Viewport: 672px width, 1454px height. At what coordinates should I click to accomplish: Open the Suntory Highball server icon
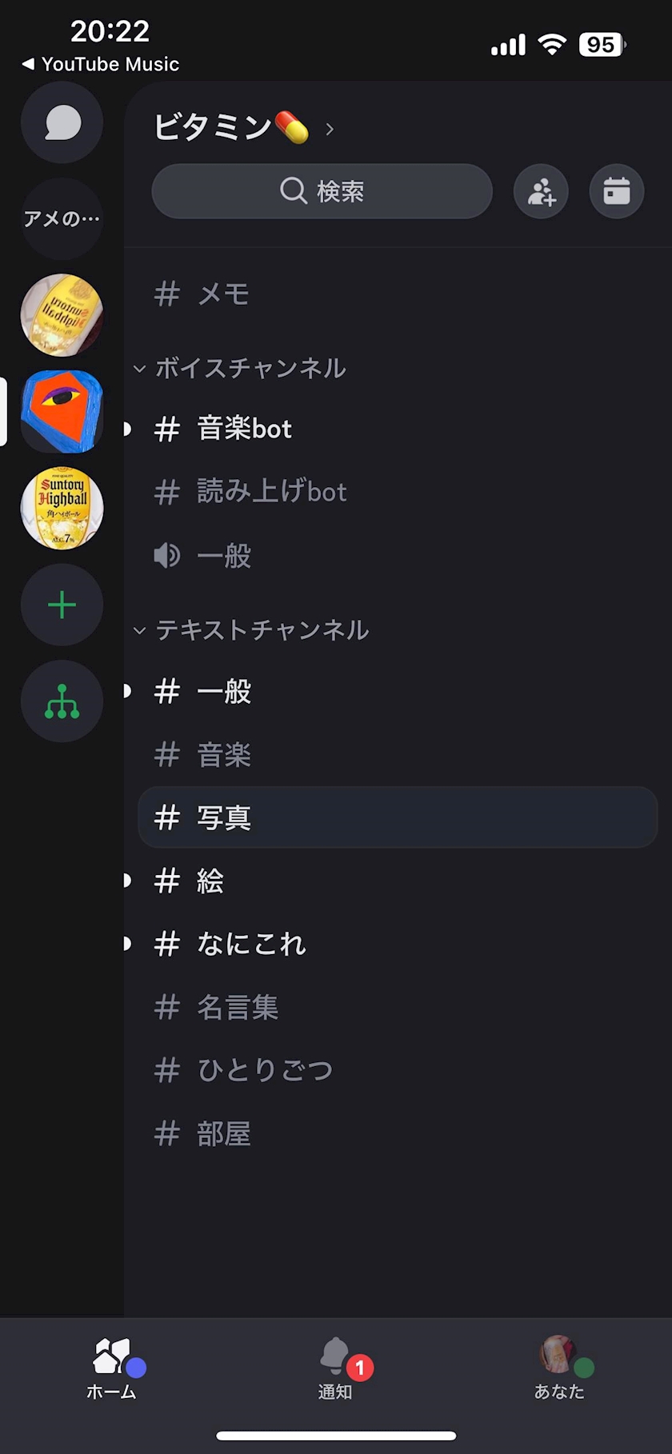pos(62,508)
